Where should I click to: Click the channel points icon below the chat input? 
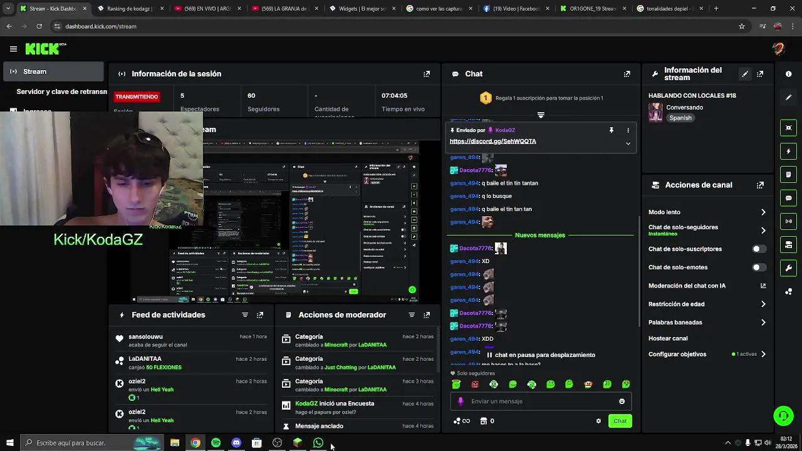[x=457, y=421]
